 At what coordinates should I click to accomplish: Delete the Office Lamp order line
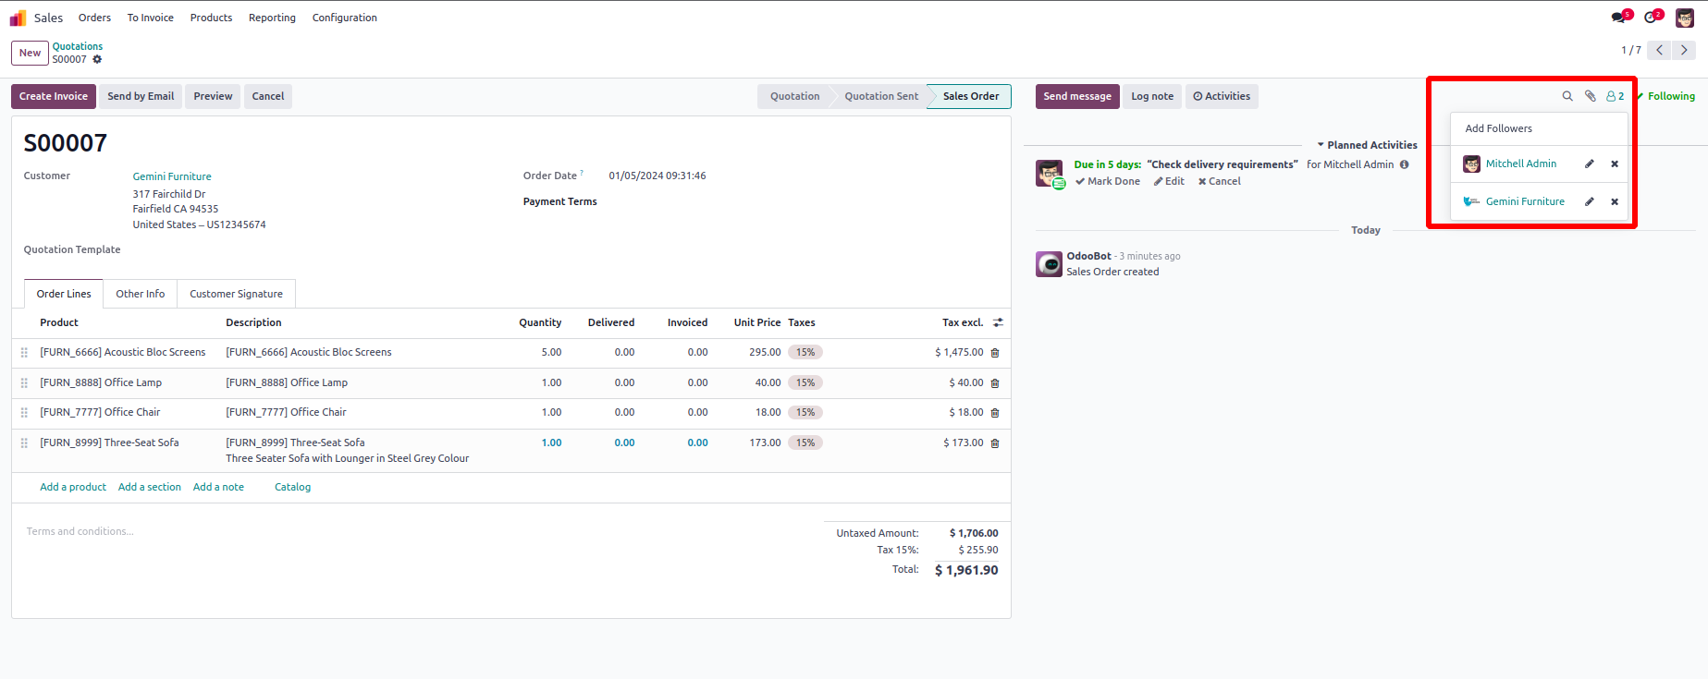[x=995, y=383]
